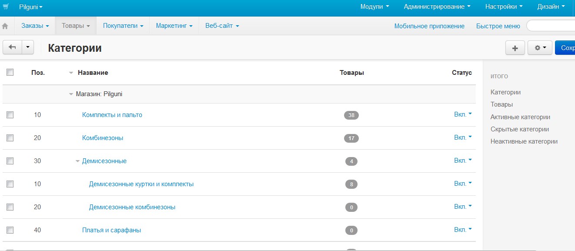Open the Дизайн menu
Viewport: 575px width, 251px height.
pos(551,7)
